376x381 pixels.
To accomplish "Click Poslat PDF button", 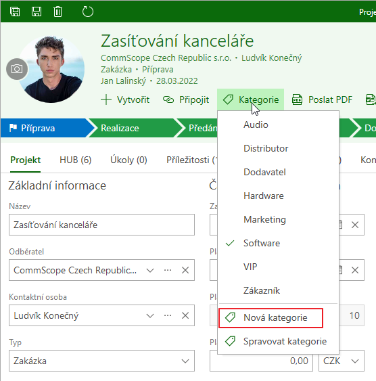I will click(322, 99).
